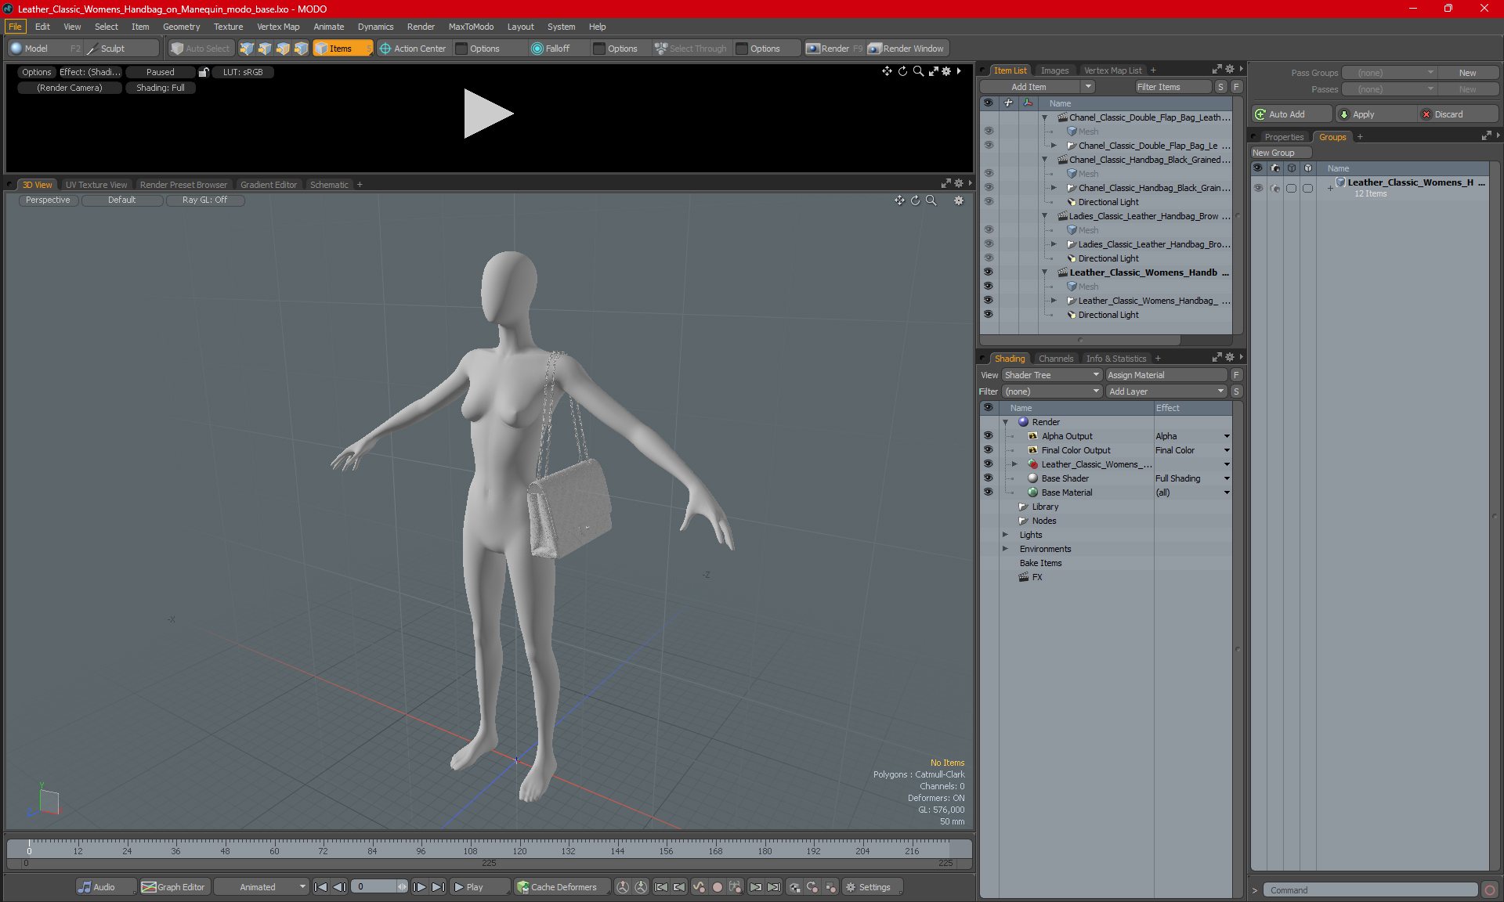Expand Environments in Shader Tree
Viewport: 1504px width, 902px height.
point(1005,549)
